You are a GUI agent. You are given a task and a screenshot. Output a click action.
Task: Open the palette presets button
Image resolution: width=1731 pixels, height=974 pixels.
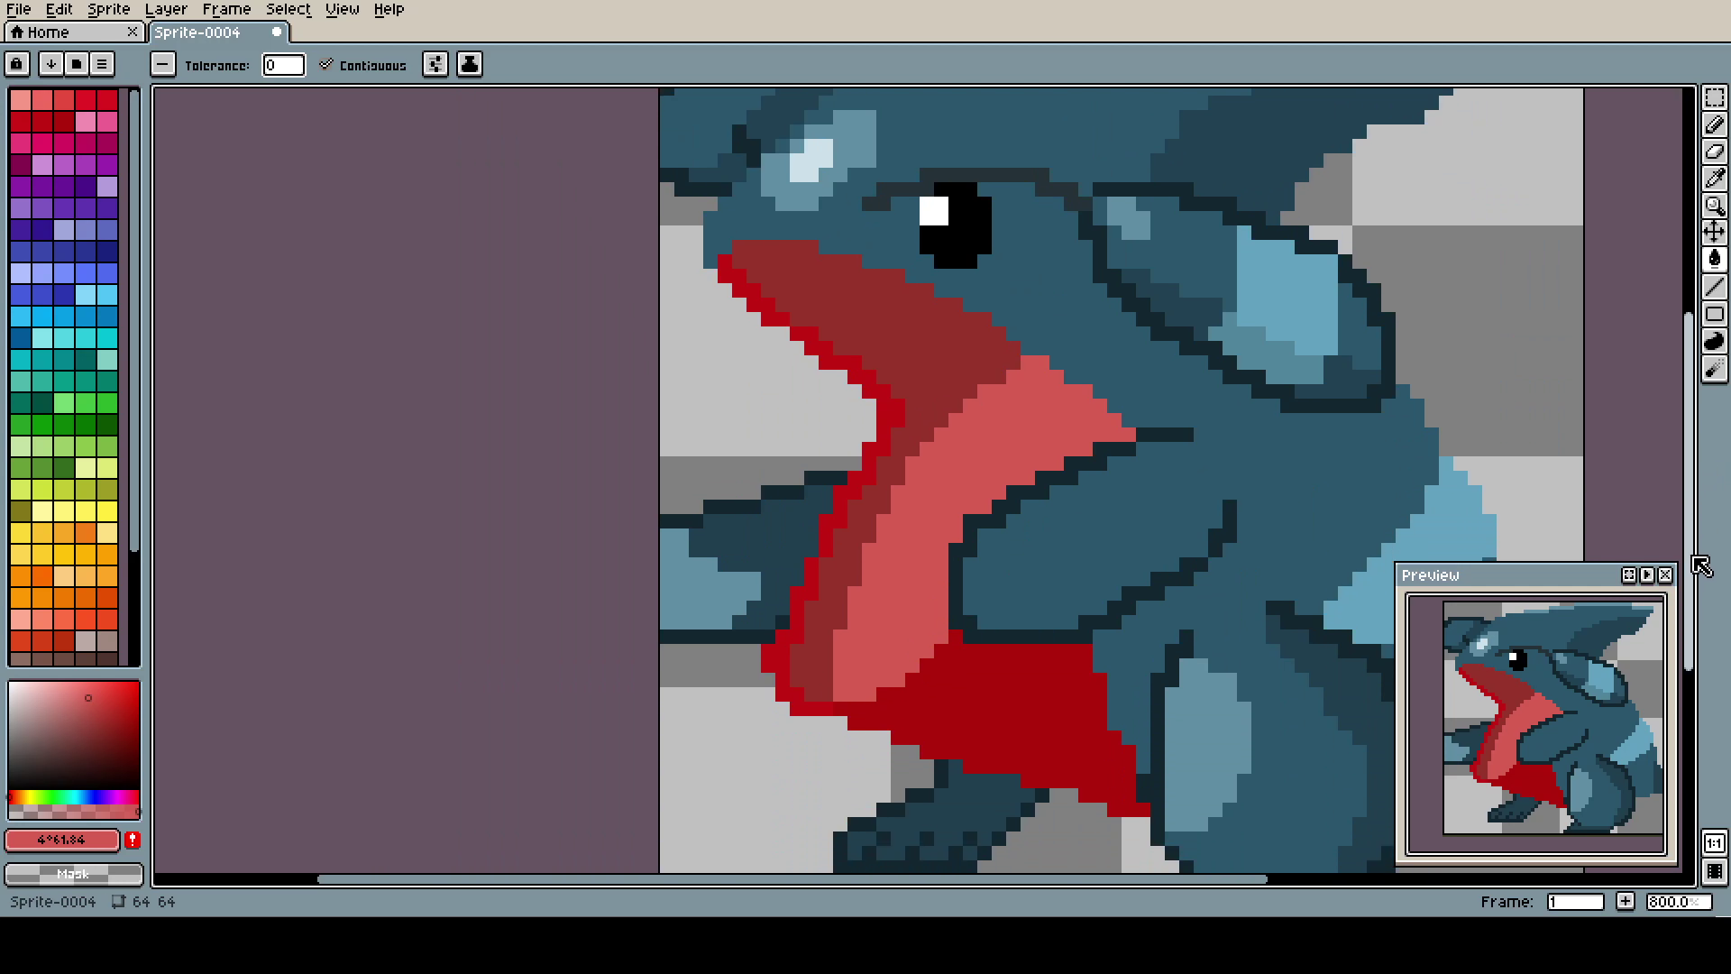click(76, 64)
